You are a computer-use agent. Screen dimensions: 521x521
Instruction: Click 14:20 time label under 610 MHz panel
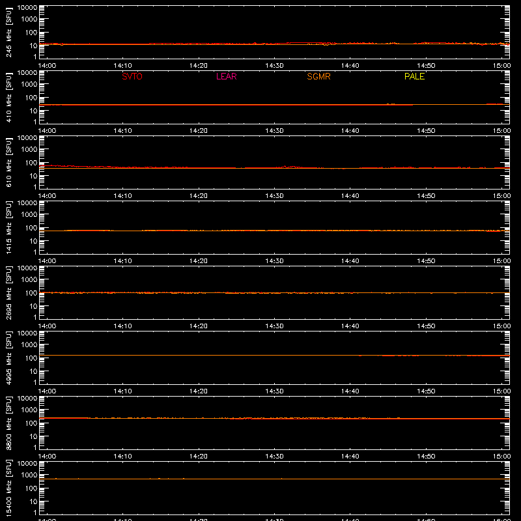[199, 196]
